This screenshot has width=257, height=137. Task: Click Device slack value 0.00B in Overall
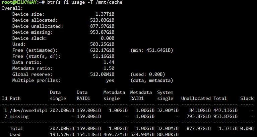coord(108,38)
